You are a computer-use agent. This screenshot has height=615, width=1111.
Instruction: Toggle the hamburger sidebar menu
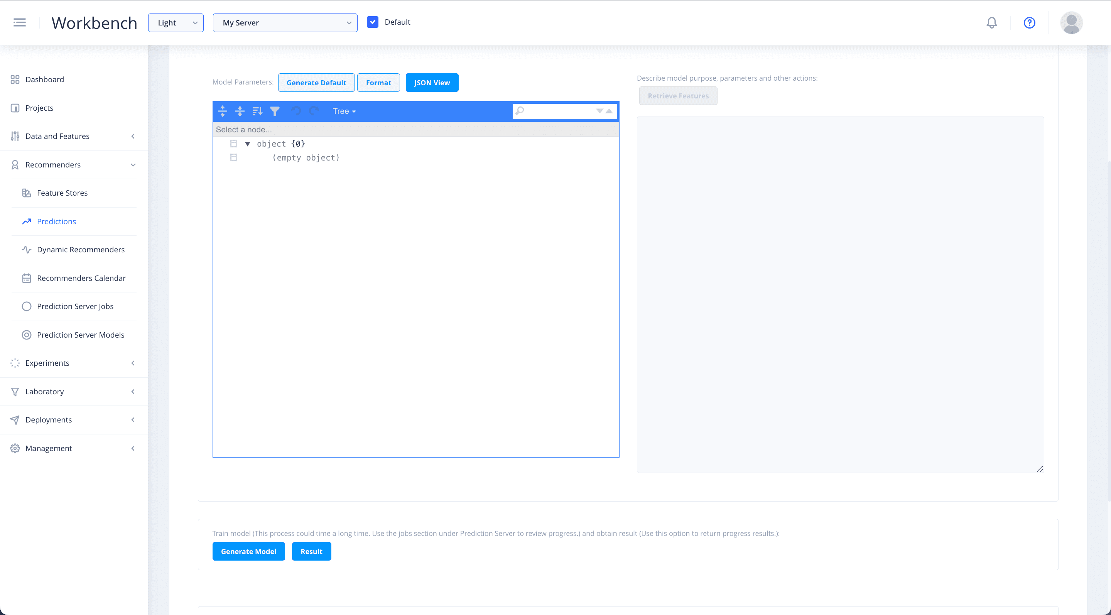click(x=19, y=22)
